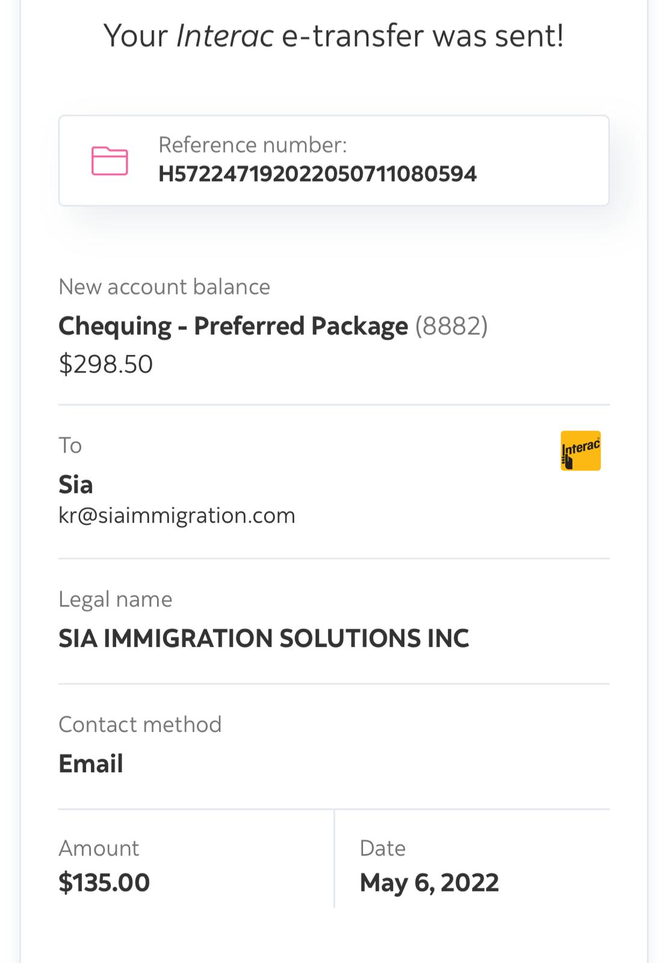Click the Contact method label
668x963 pixels.
click(x=140, y=724)
